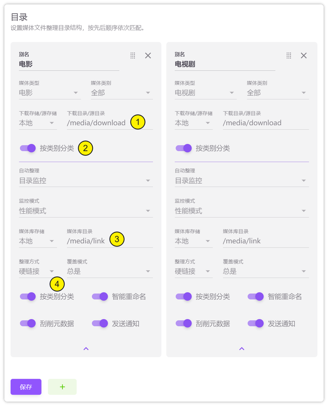The width and height of the screenshot is (328, 406).
Task: Remove the 电影 directory card with X
Action: pos(148,56)
